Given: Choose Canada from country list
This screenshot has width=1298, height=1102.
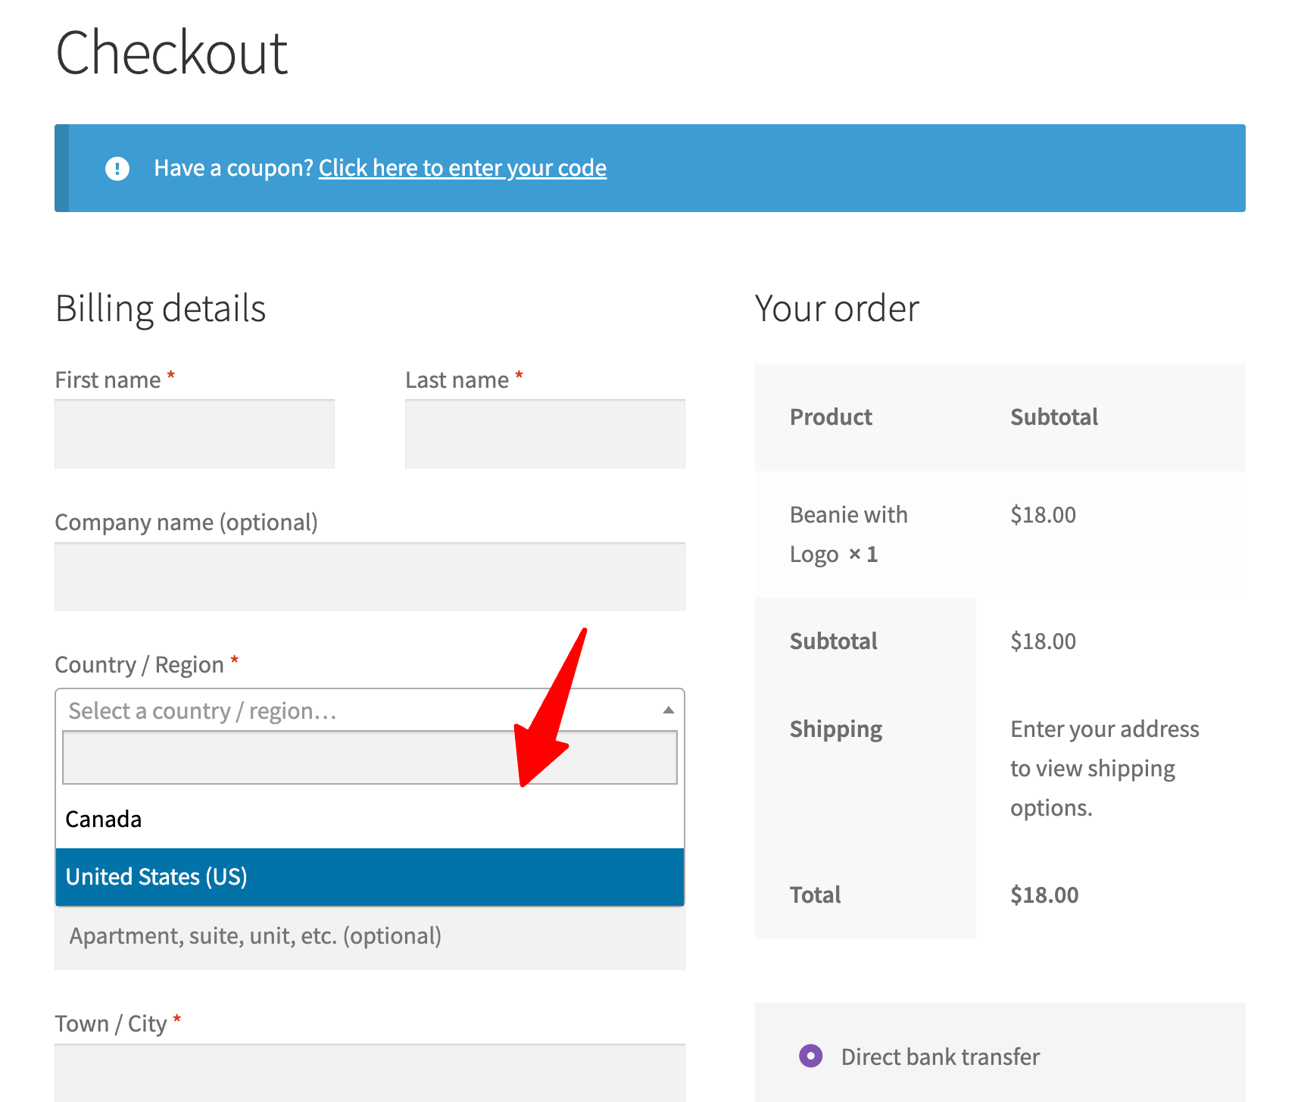Looking at the screenshot, I should (x=104, y=819).
